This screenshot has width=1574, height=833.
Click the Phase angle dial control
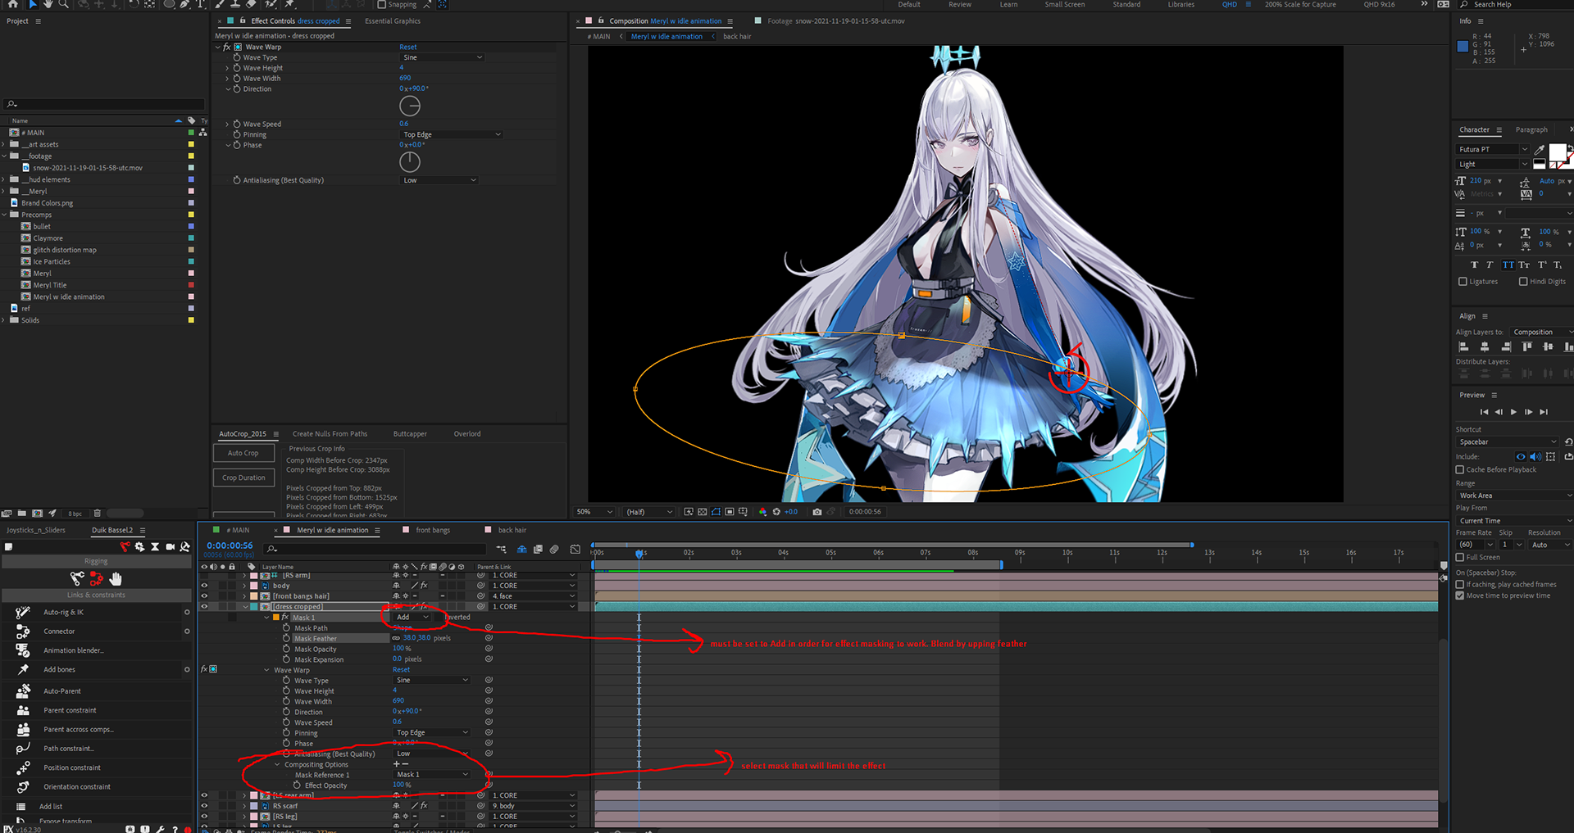point(410,161)
